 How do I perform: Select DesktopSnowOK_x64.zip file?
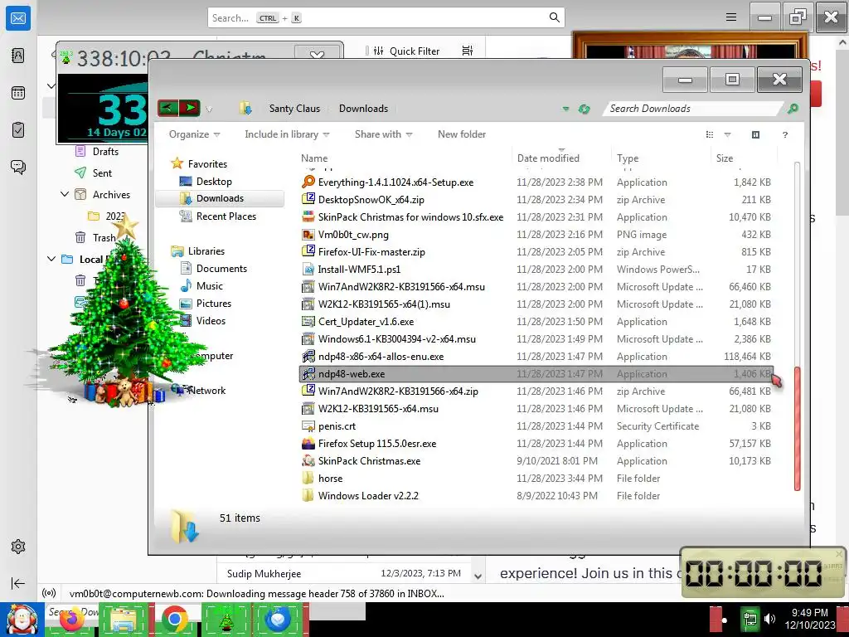tap(371, 200)
